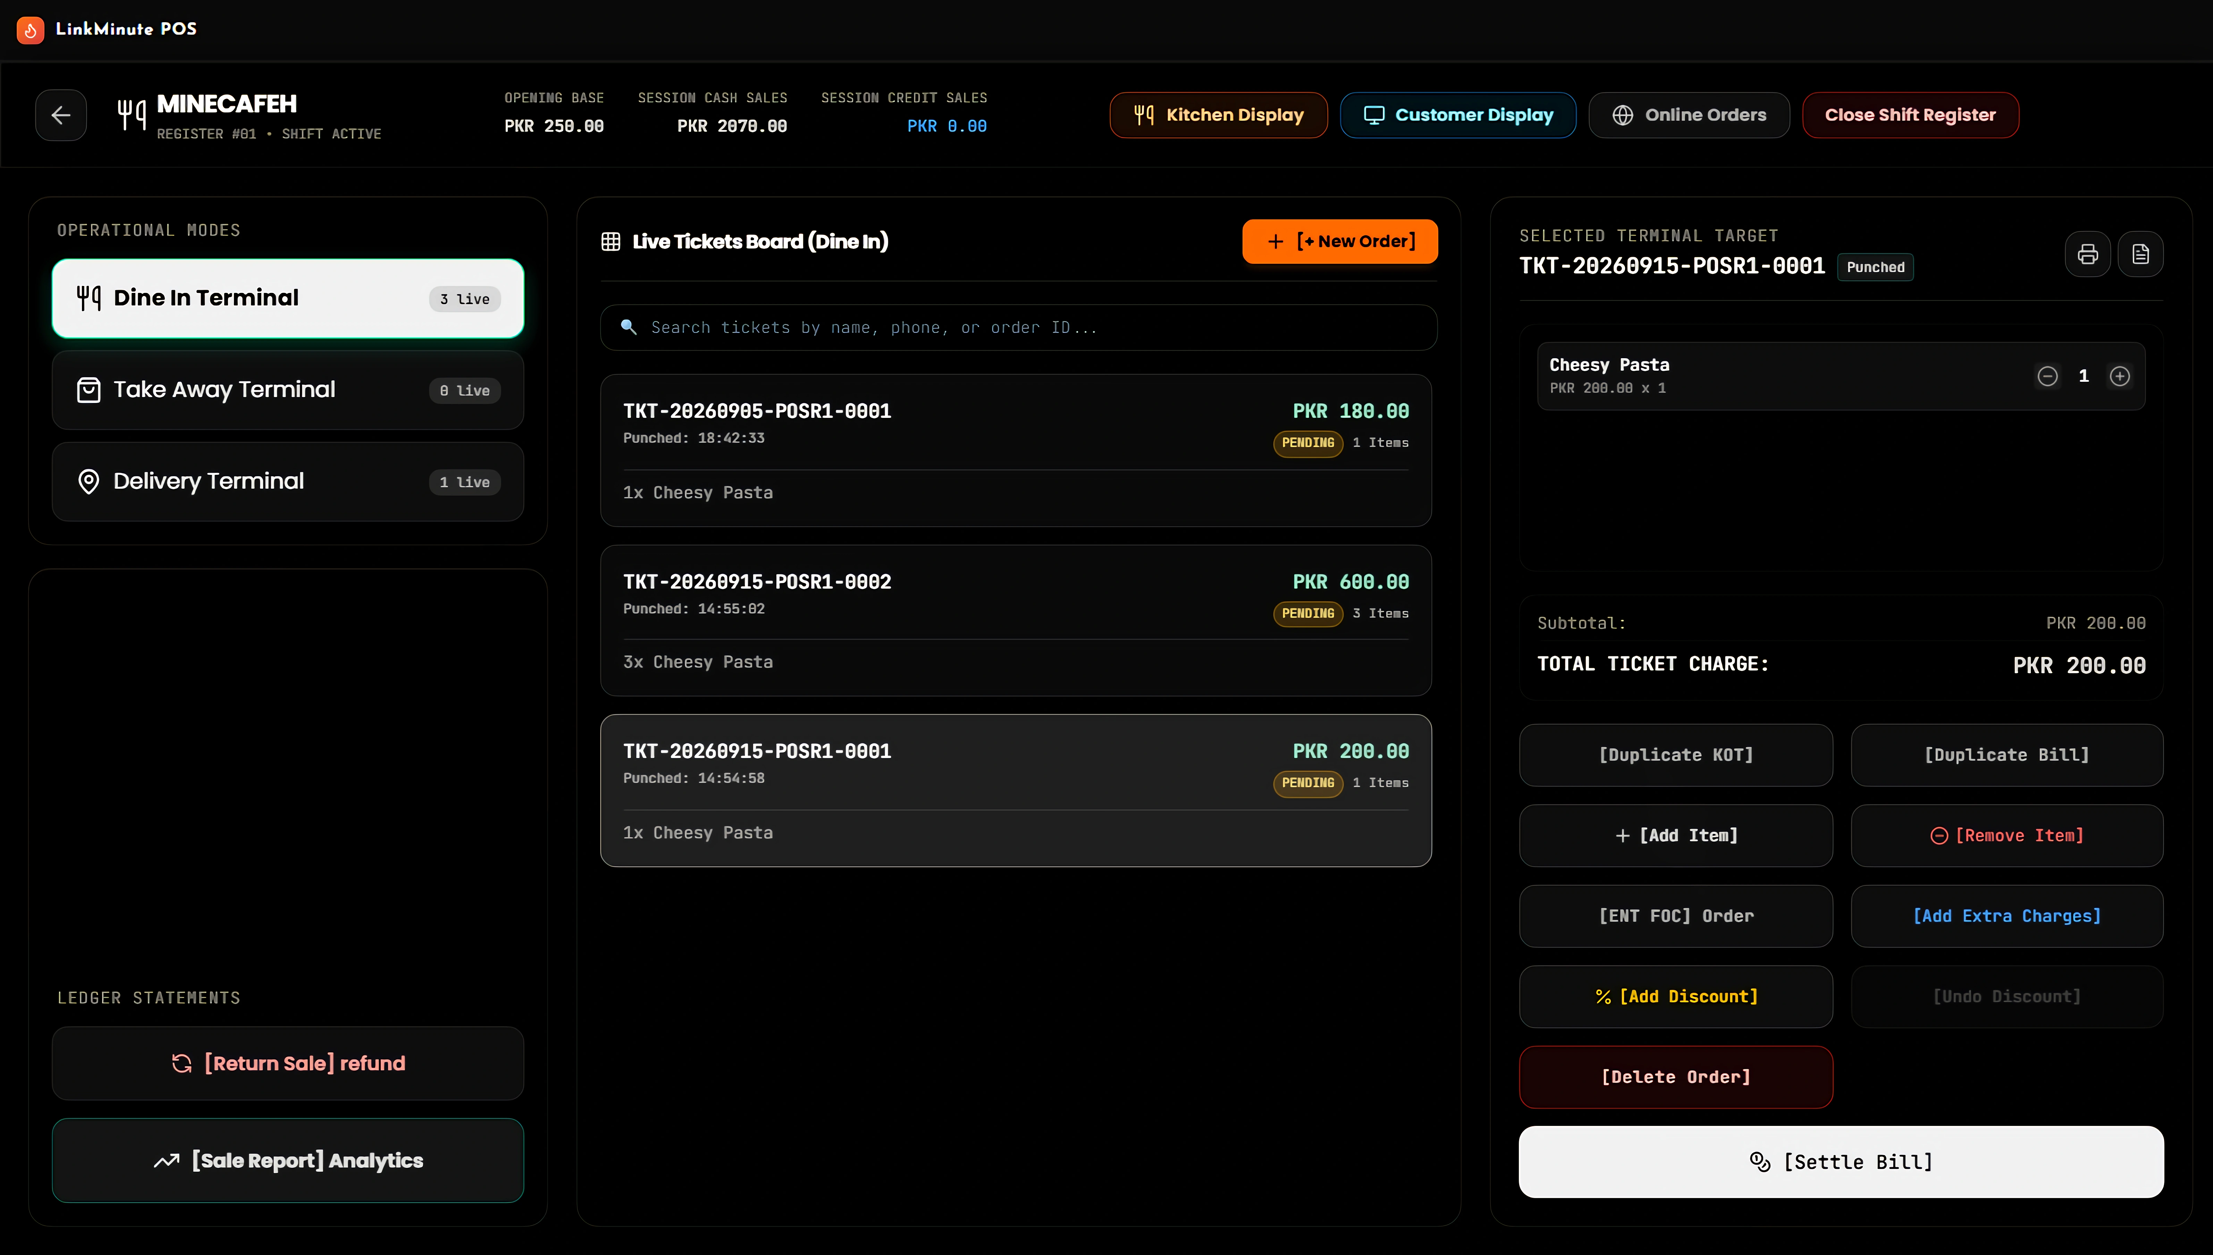Select Dine In Terminal mode

[288, 298]
